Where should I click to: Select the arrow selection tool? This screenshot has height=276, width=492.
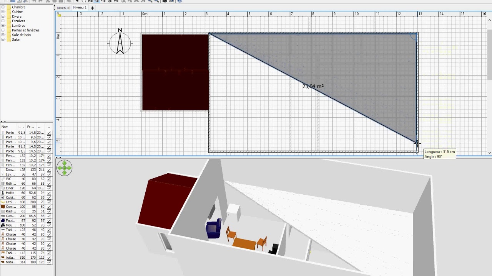coord(77,2)
